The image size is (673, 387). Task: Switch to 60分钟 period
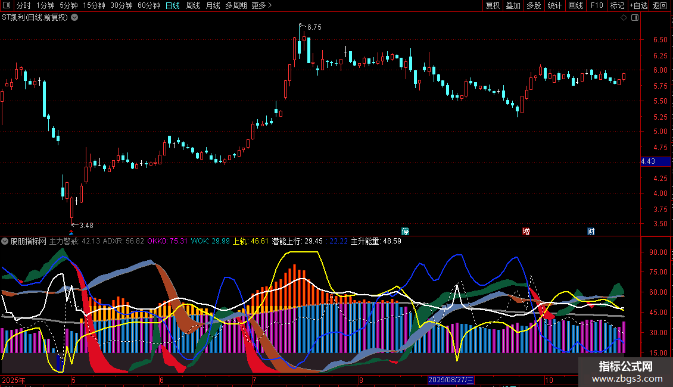coord(149,5)
